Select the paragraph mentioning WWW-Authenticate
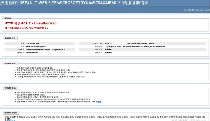This screenshot has height=121, width=210. click(105, 118)
